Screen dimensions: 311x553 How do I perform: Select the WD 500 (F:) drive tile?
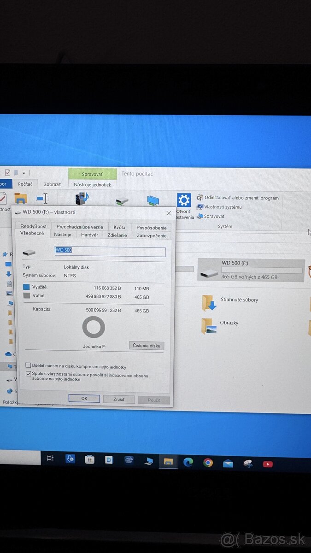251,270
